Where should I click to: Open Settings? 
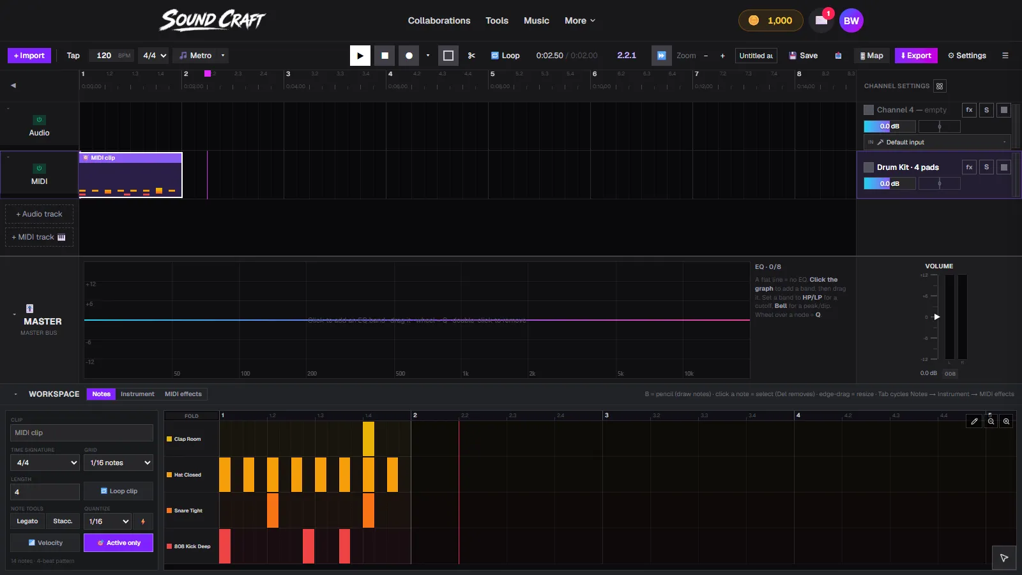pos(967,56)
